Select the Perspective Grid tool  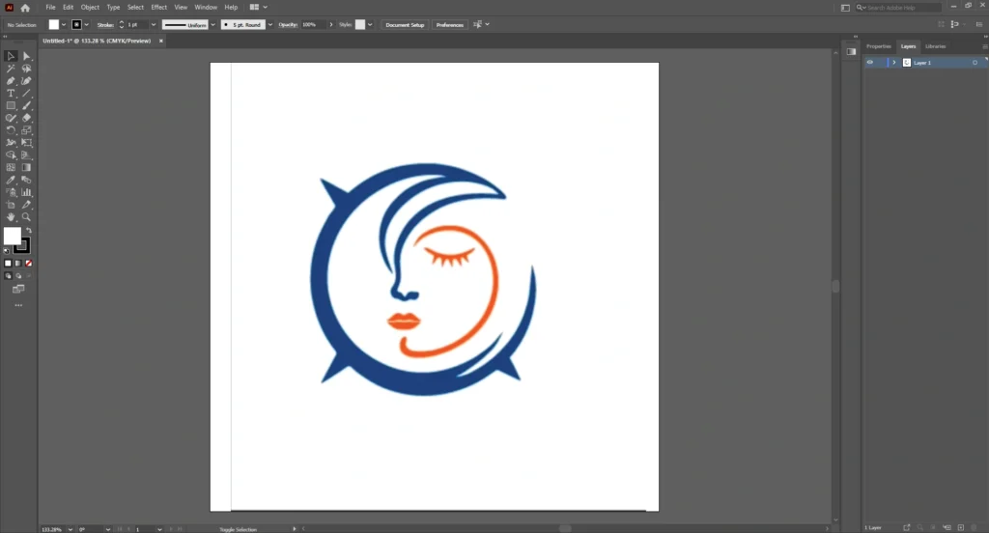26,154
